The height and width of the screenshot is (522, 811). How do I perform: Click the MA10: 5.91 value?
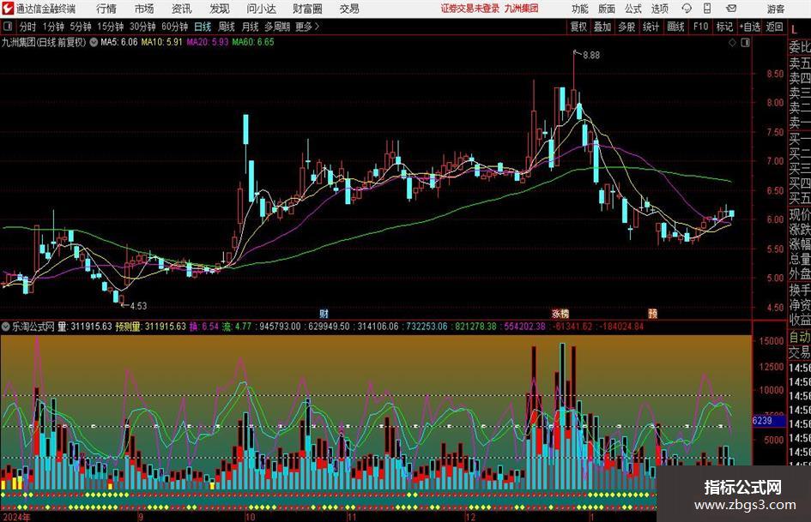(x=162, y=42)
